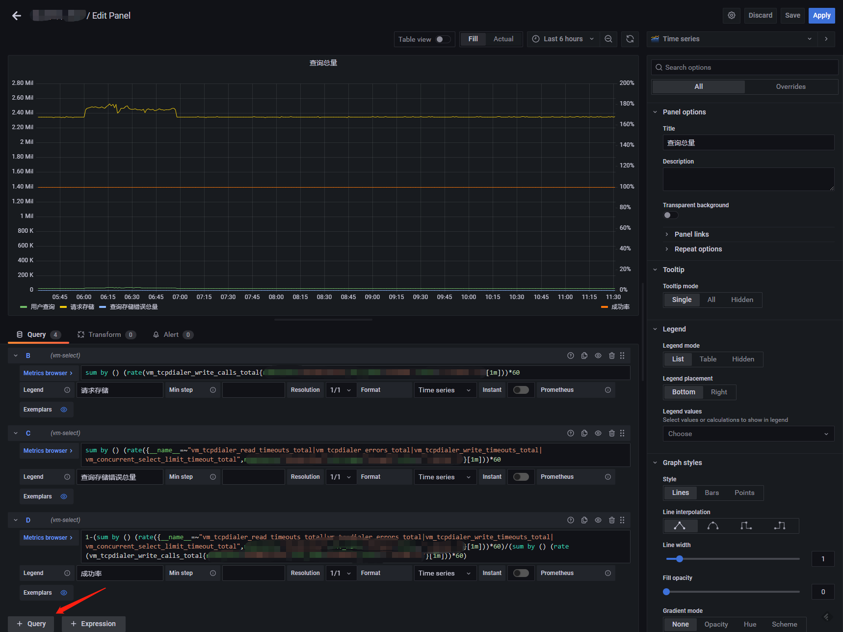Viewport: 843px width, 632px height.
Task: Duplicate query C with copy icon
Action: pyautogui.click(x=584, y=433)
